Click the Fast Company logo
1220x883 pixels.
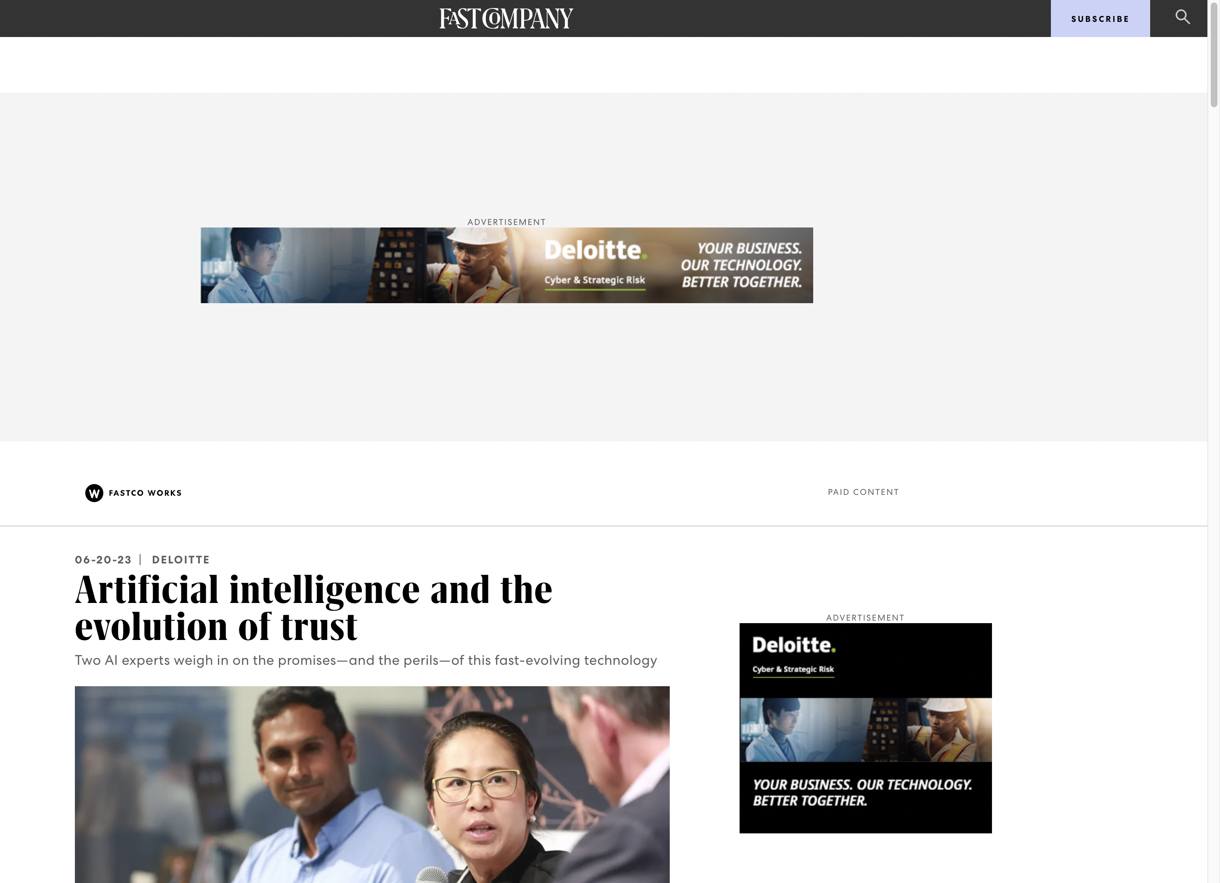pyautogui.click(x=506, y=19)
